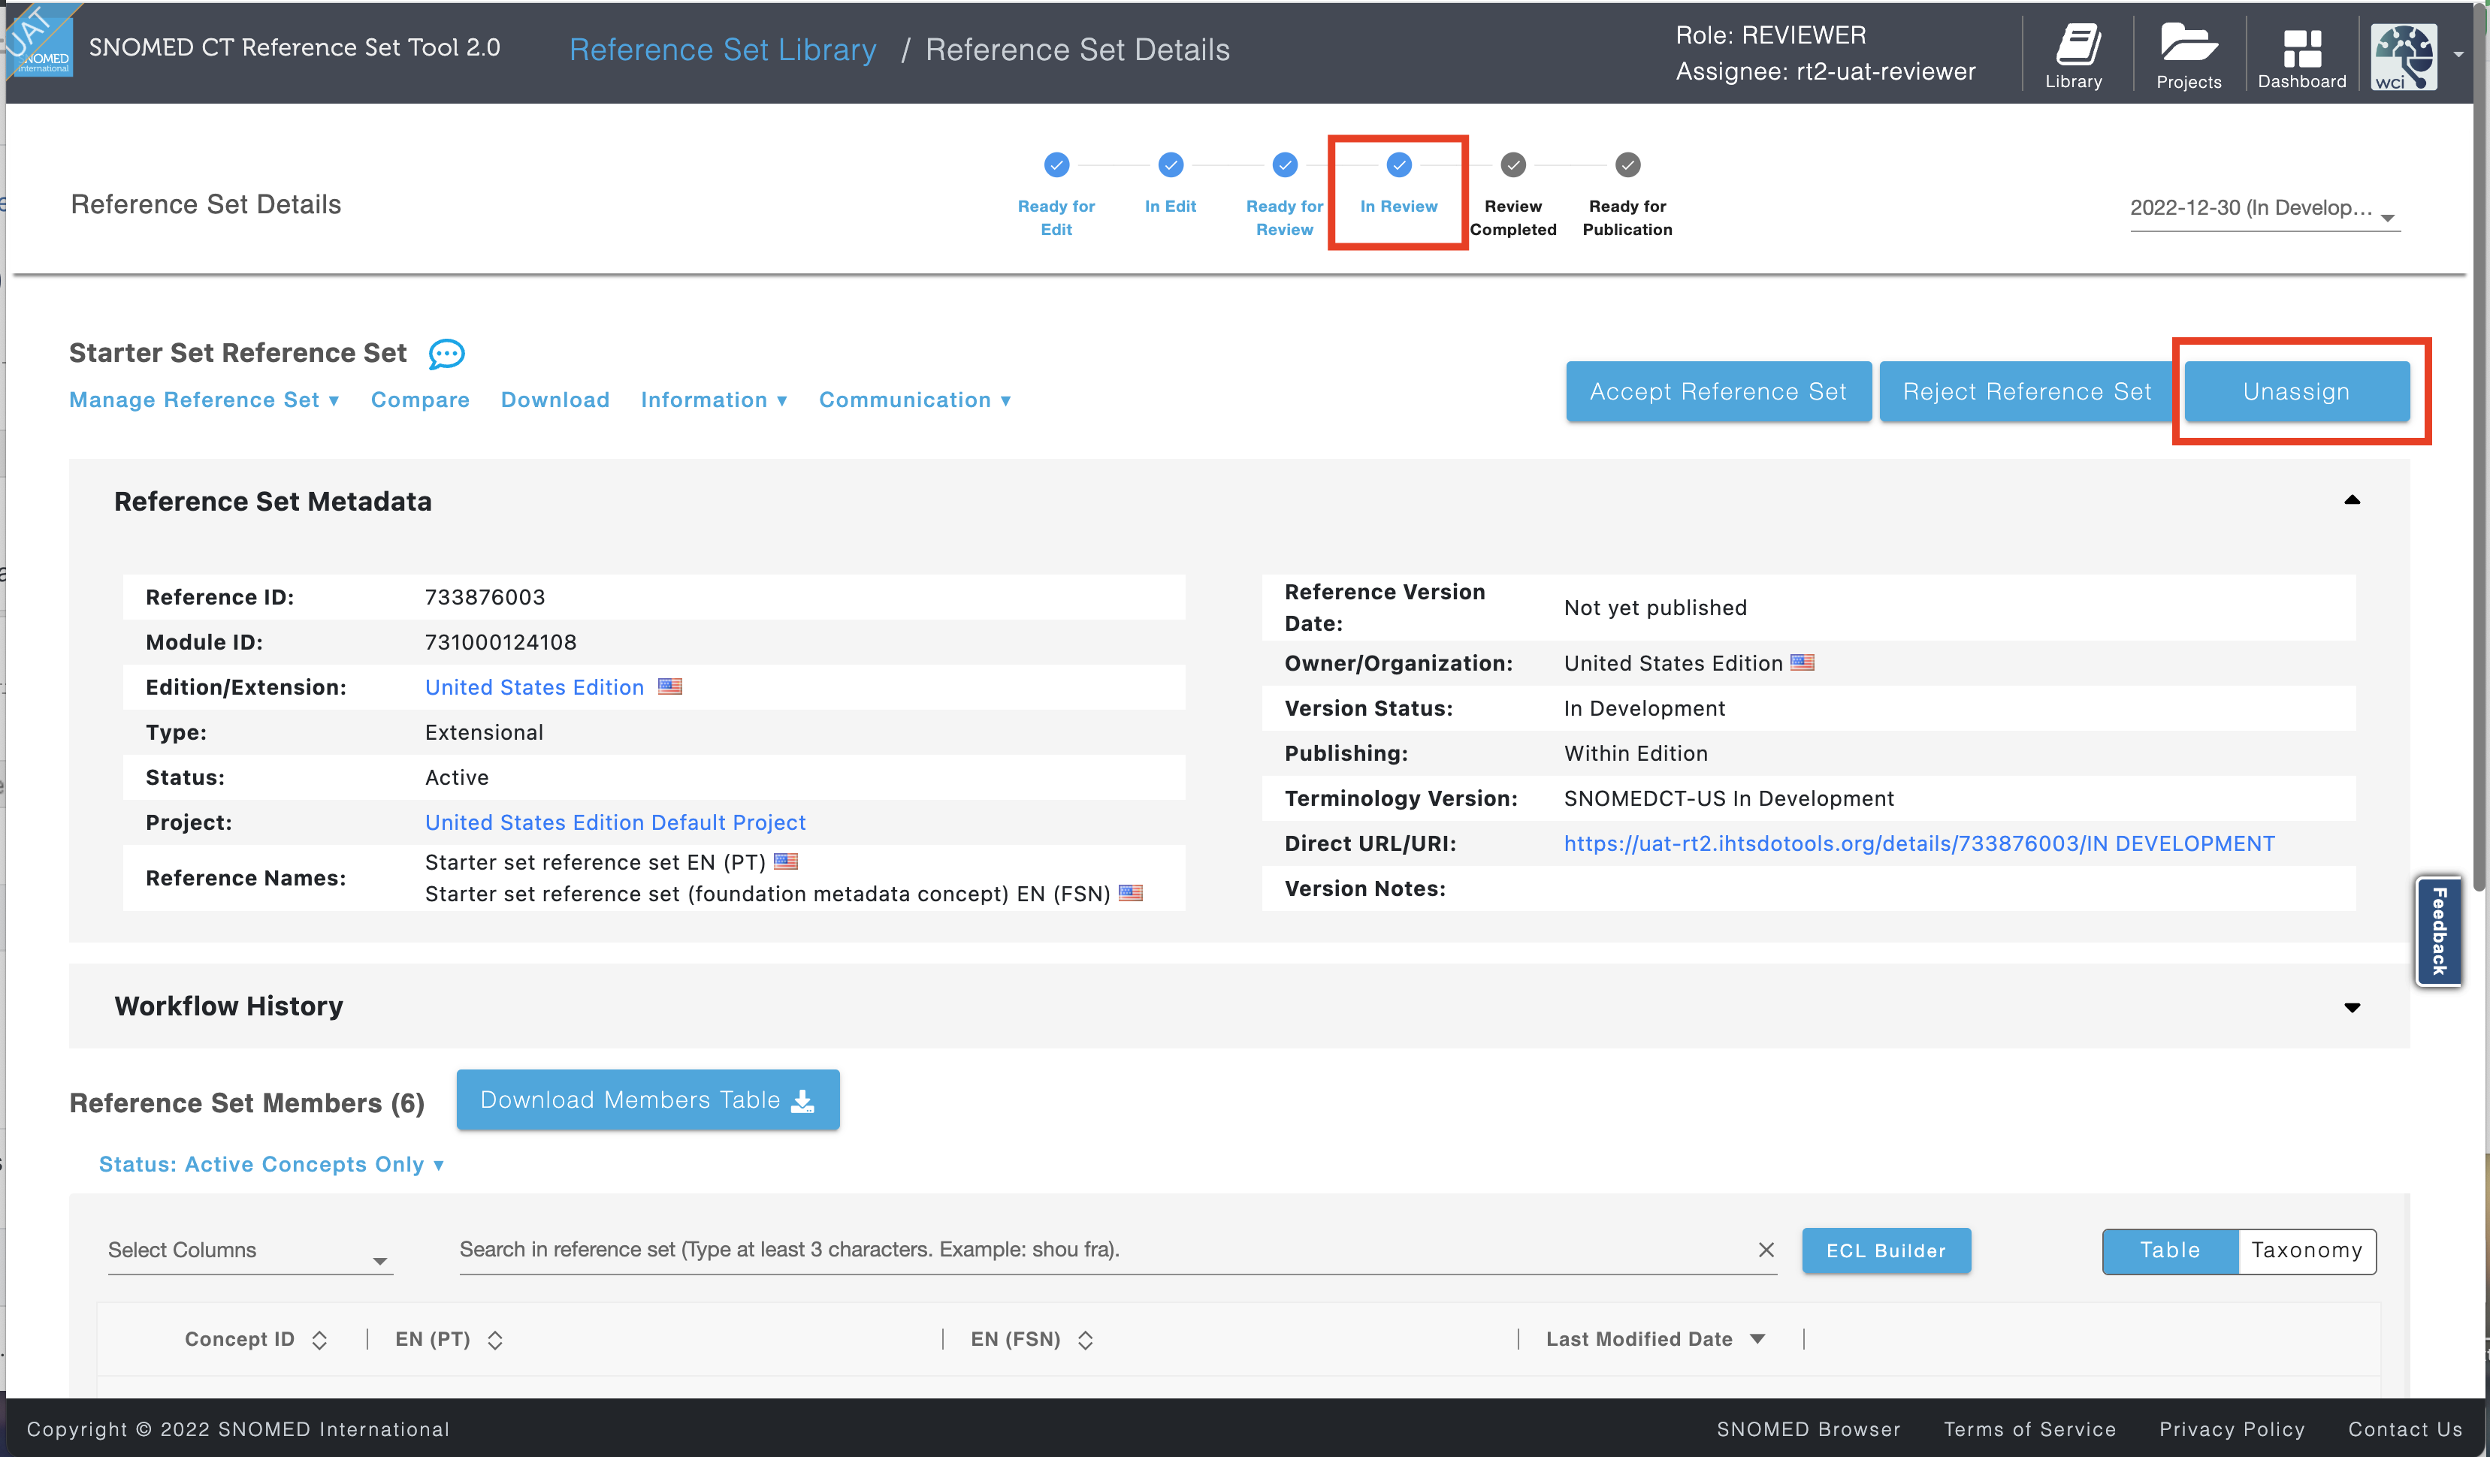
Task: Open the reference set comments bubble icon
Action: pyautogui.click(x=446, y=354)
